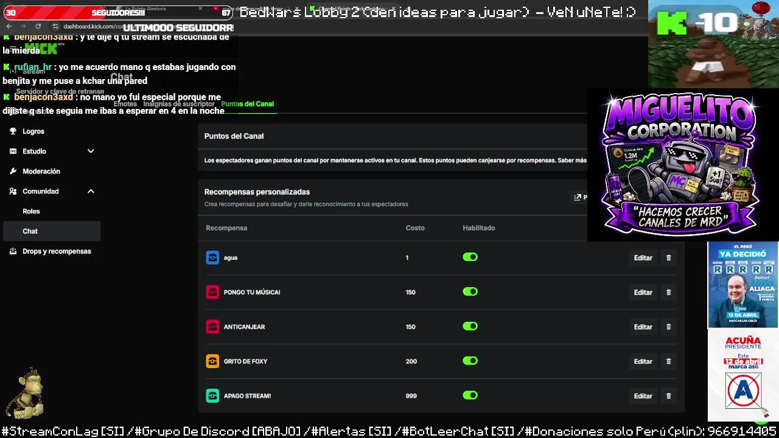Switch off the APAGO STREAM! reward
This screenshot has height=438, width=779.
point(470,395)
